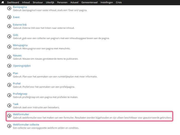Click arrow icon beside Basispagina

pos(9,9)
